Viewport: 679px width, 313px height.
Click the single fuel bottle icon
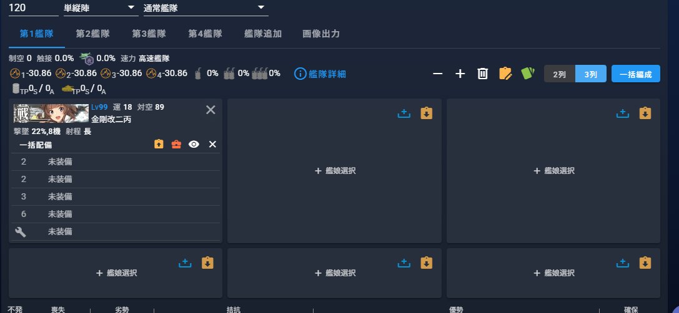tap(198, 74)
